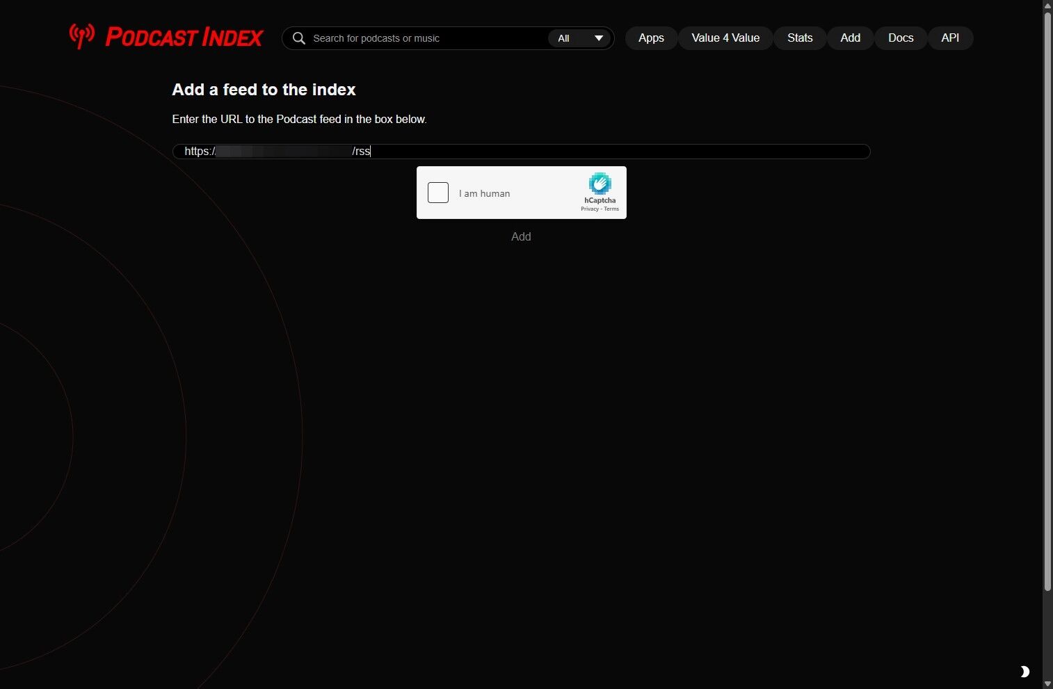Open the 'All' search filter dropdown
The width and height of the screenshot is (1053, 689).
[x=580, y=38]
